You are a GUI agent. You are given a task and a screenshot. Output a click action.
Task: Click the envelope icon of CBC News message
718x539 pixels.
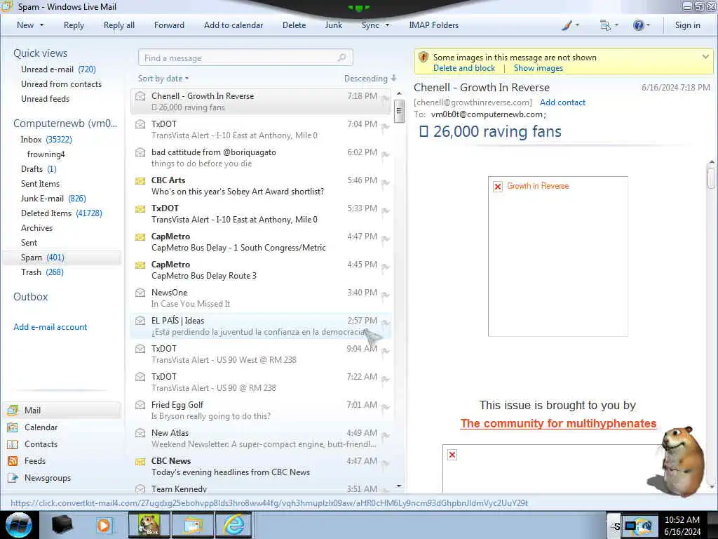(140, 462)
